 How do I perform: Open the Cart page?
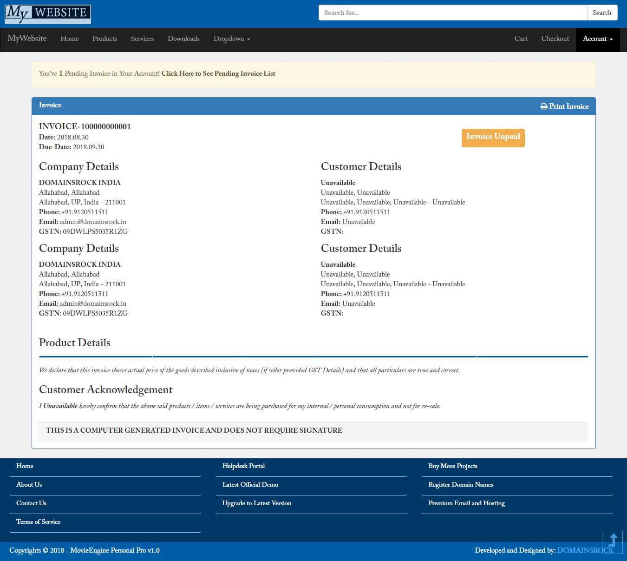point(521,39)
